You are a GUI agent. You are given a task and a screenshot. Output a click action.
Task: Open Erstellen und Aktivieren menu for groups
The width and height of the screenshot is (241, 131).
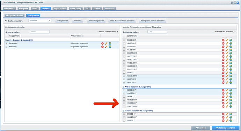coord(108,32)
